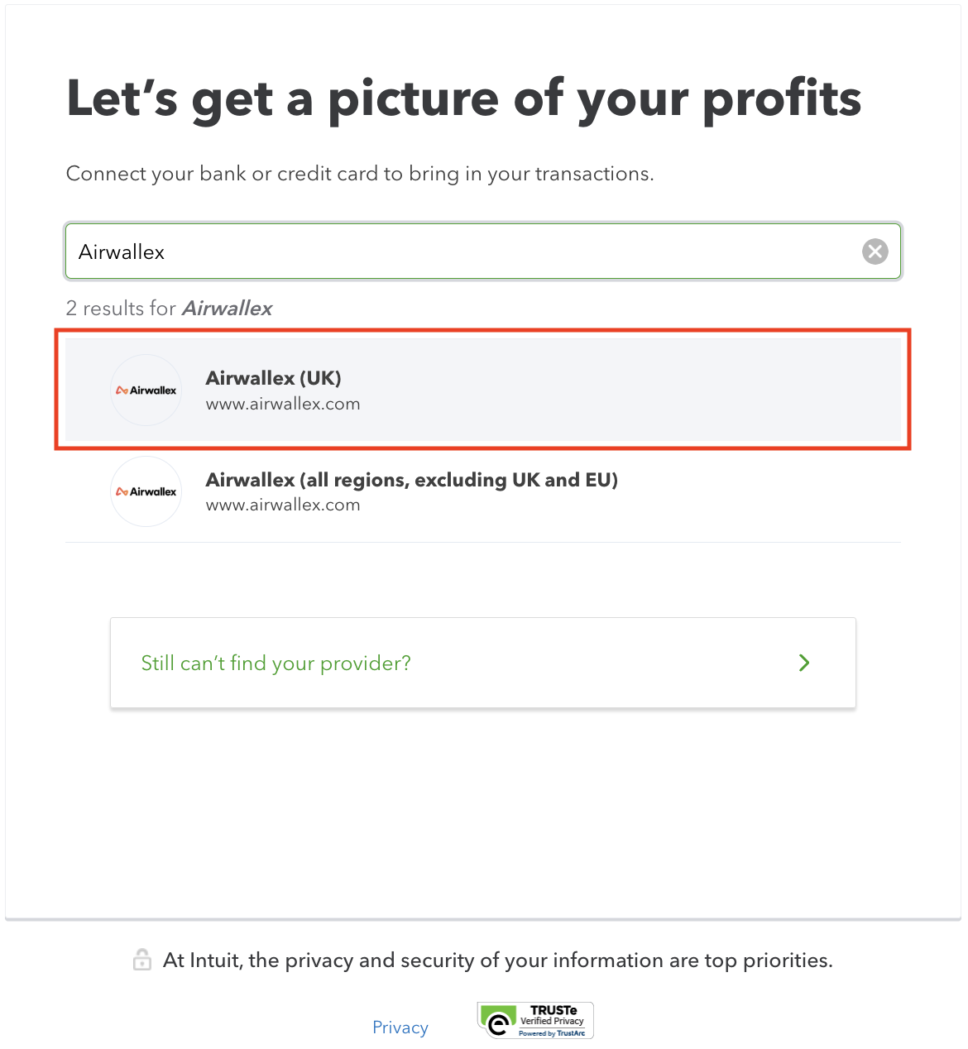Focus the bank search input field
968x1049 pixels.
[x=463, y=251]
